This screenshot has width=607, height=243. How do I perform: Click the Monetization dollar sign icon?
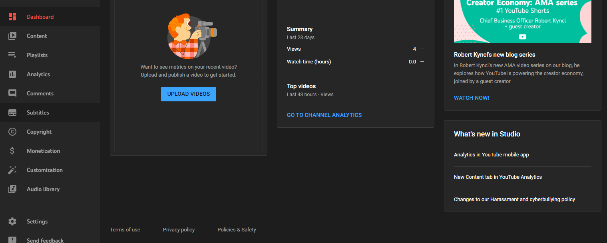pos(12,151)
